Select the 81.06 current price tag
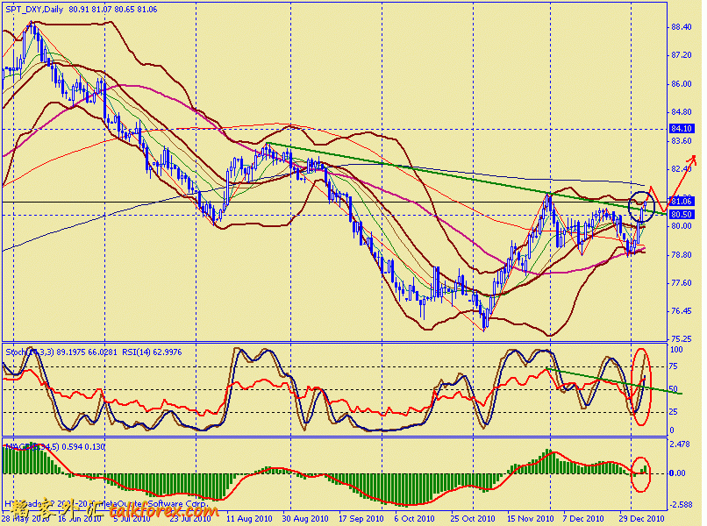This screenshot has height=526, width=707. pyautogui.click(x=681, y=201)
